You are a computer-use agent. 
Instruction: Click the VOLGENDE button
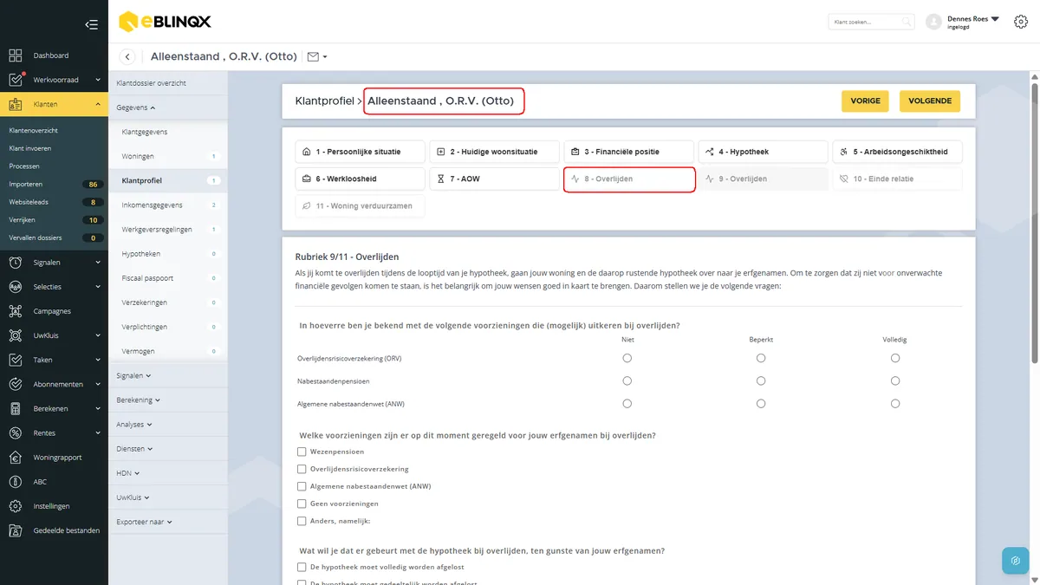point(930,101)
